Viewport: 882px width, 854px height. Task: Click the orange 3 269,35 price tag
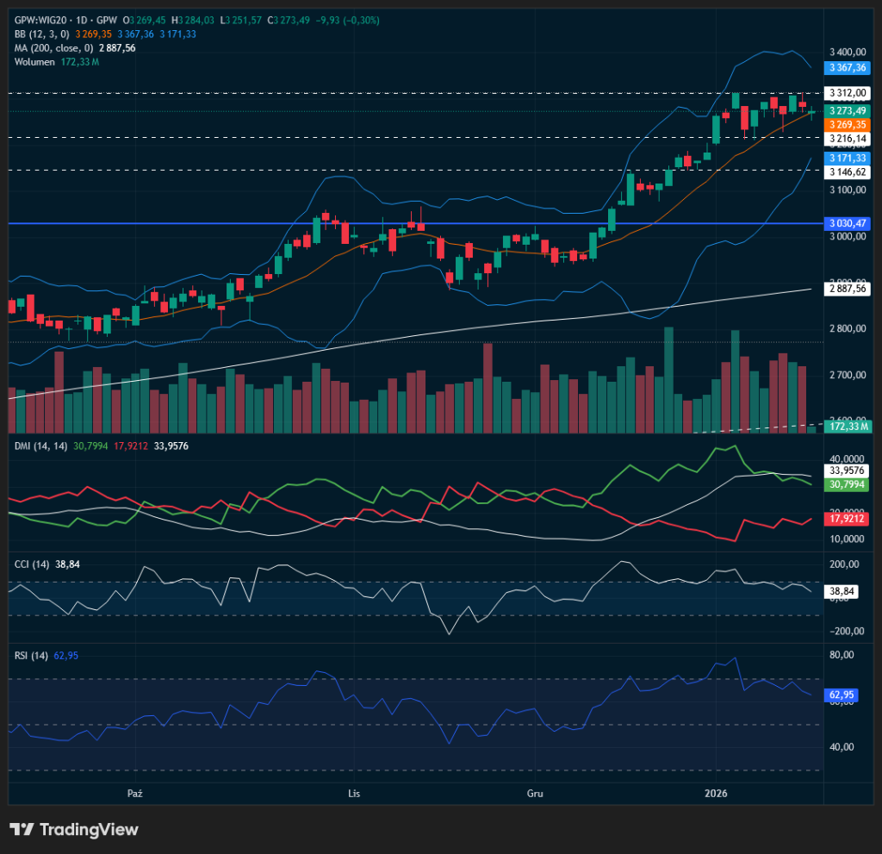pyautogui.click(x=847, y=125)
